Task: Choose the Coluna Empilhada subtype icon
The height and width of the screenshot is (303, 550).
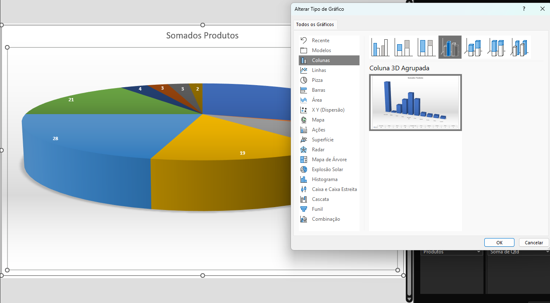Action: tap(403, 47)
